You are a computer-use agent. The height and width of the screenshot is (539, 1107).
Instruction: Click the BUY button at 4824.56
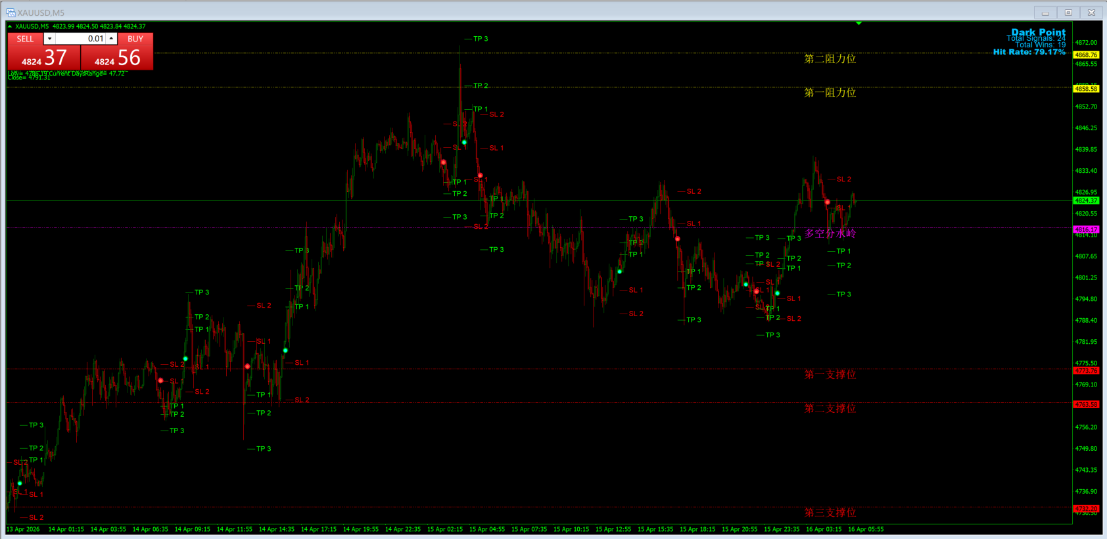pos(117,57)
